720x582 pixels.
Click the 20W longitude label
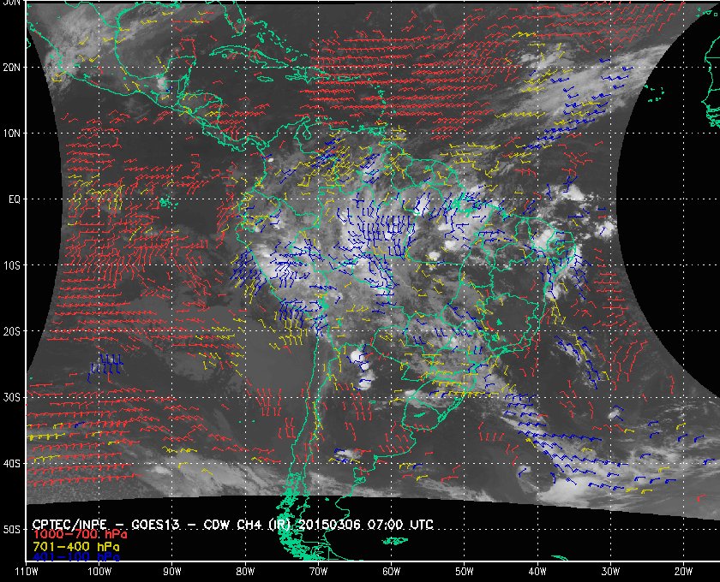point(683,572)
